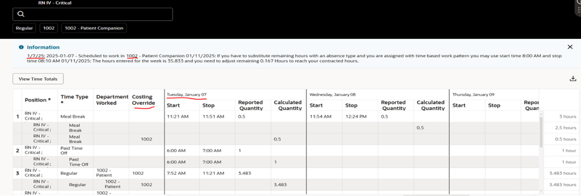Click row number 1
Viewport: 581px width, 196px height.
pos(17,116)
